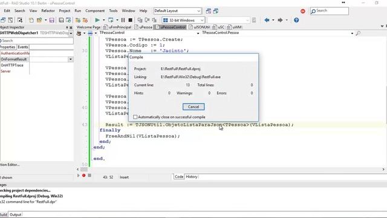
Task: Click the Set debug desktop icon
Action: coord(216,11)
